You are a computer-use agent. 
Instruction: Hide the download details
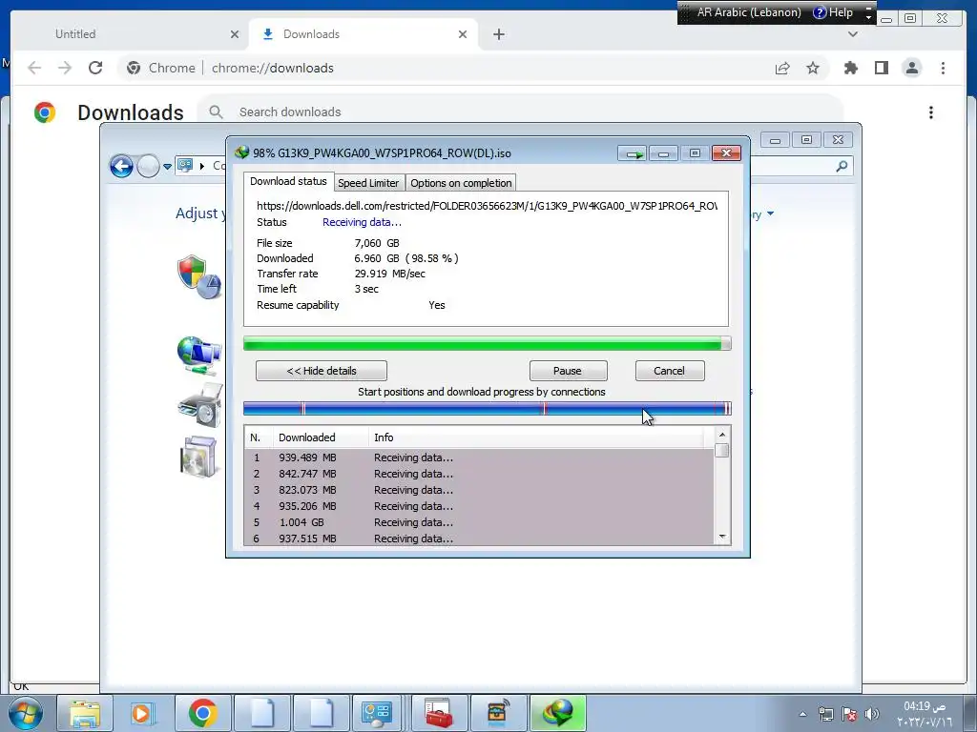point(322,371)
